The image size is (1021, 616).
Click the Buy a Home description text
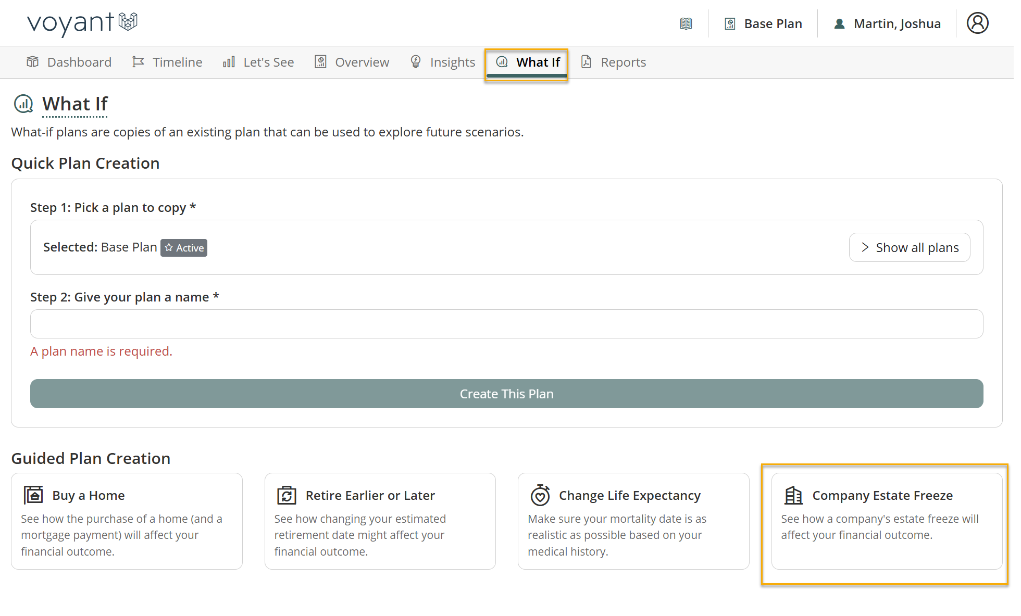pyautogui.click(x=122, y=535)
